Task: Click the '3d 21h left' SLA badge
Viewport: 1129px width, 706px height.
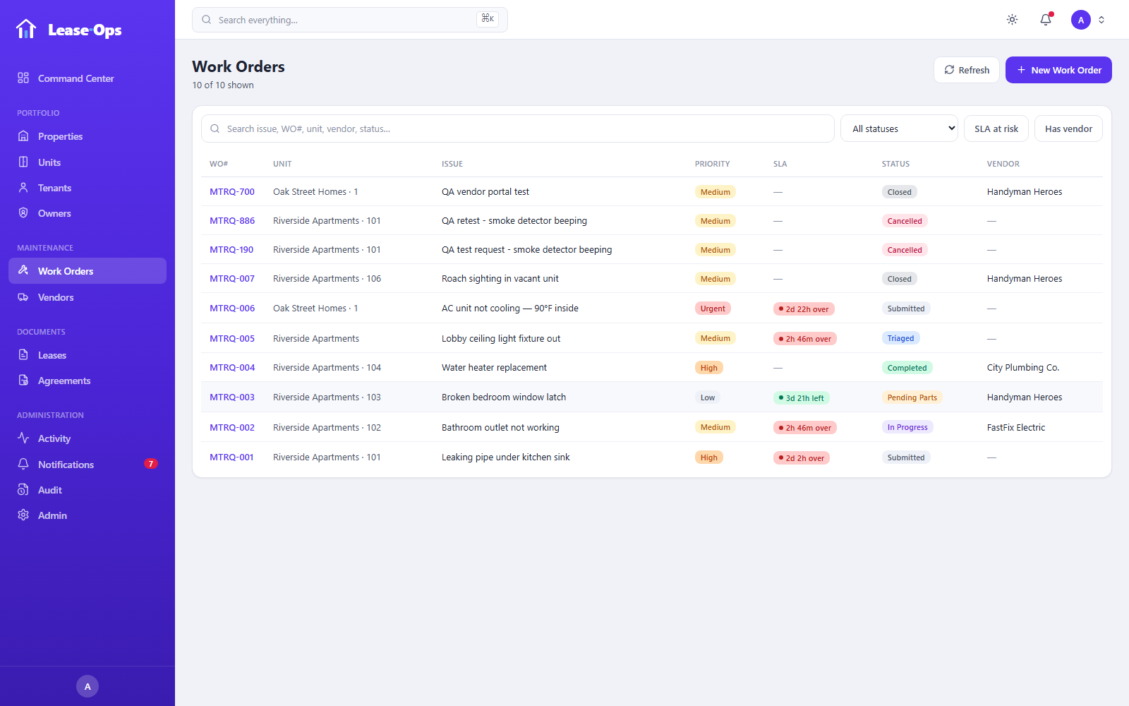Action: (801, 397)
